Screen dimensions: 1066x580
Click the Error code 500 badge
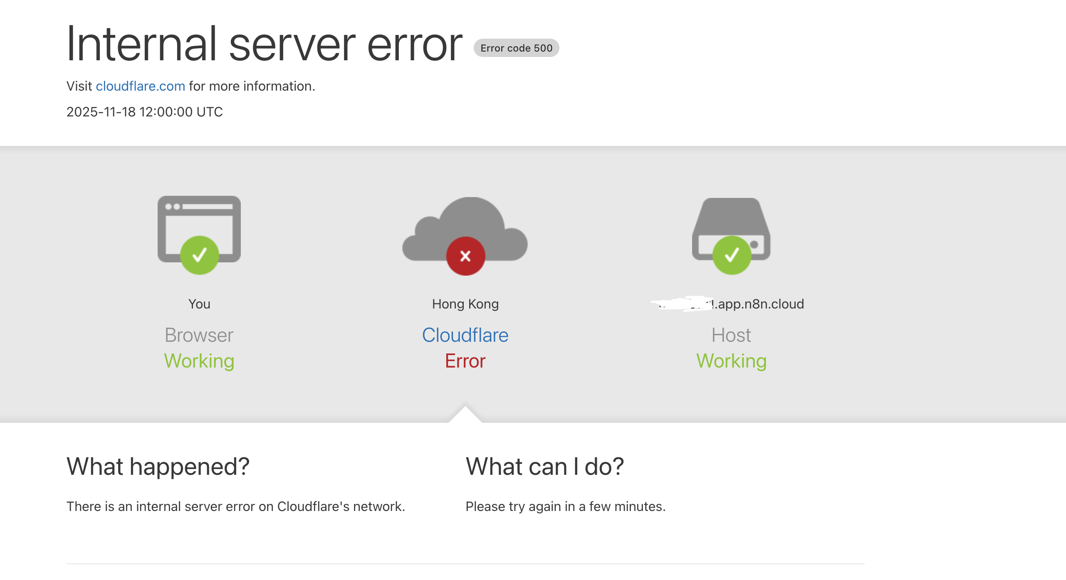pyautogui.click(x=516, y=48)
